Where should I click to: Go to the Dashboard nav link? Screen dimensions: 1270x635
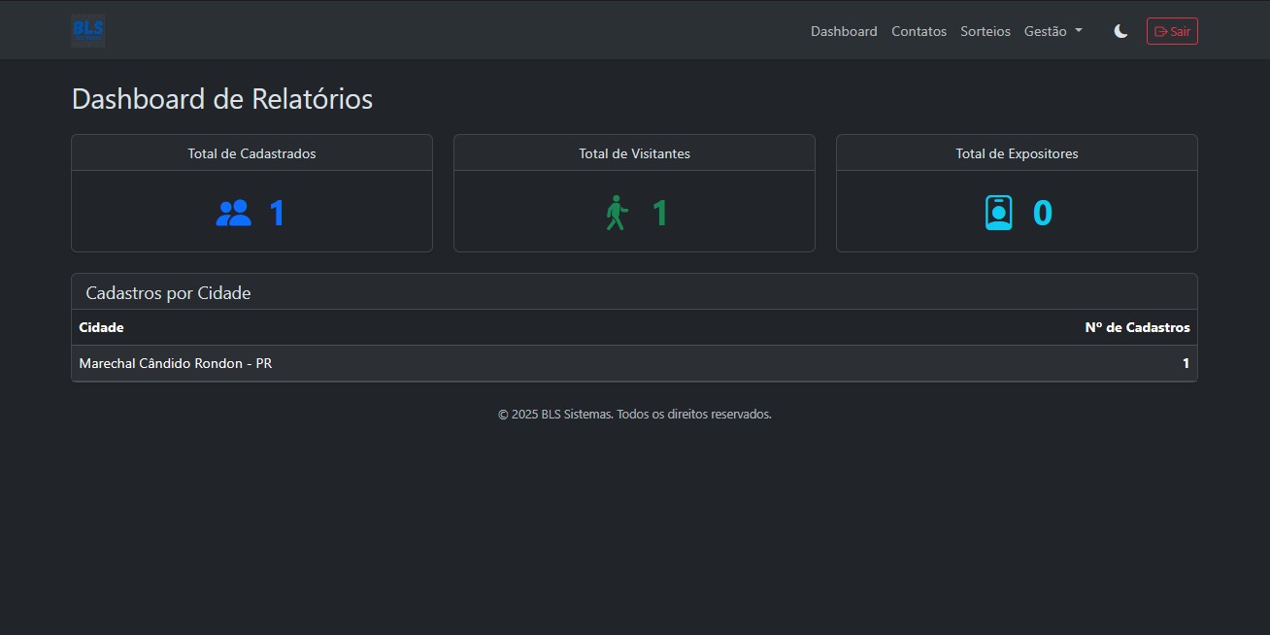click(x=844, y=31)
